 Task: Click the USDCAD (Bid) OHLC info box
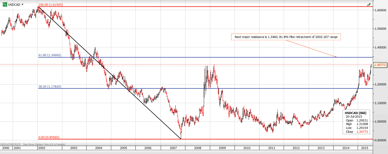(x=357, y=122)
